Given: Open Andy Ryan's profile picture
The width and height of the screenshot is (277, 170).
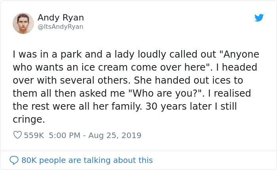Looking at the screenshot, I should (23, 23).
